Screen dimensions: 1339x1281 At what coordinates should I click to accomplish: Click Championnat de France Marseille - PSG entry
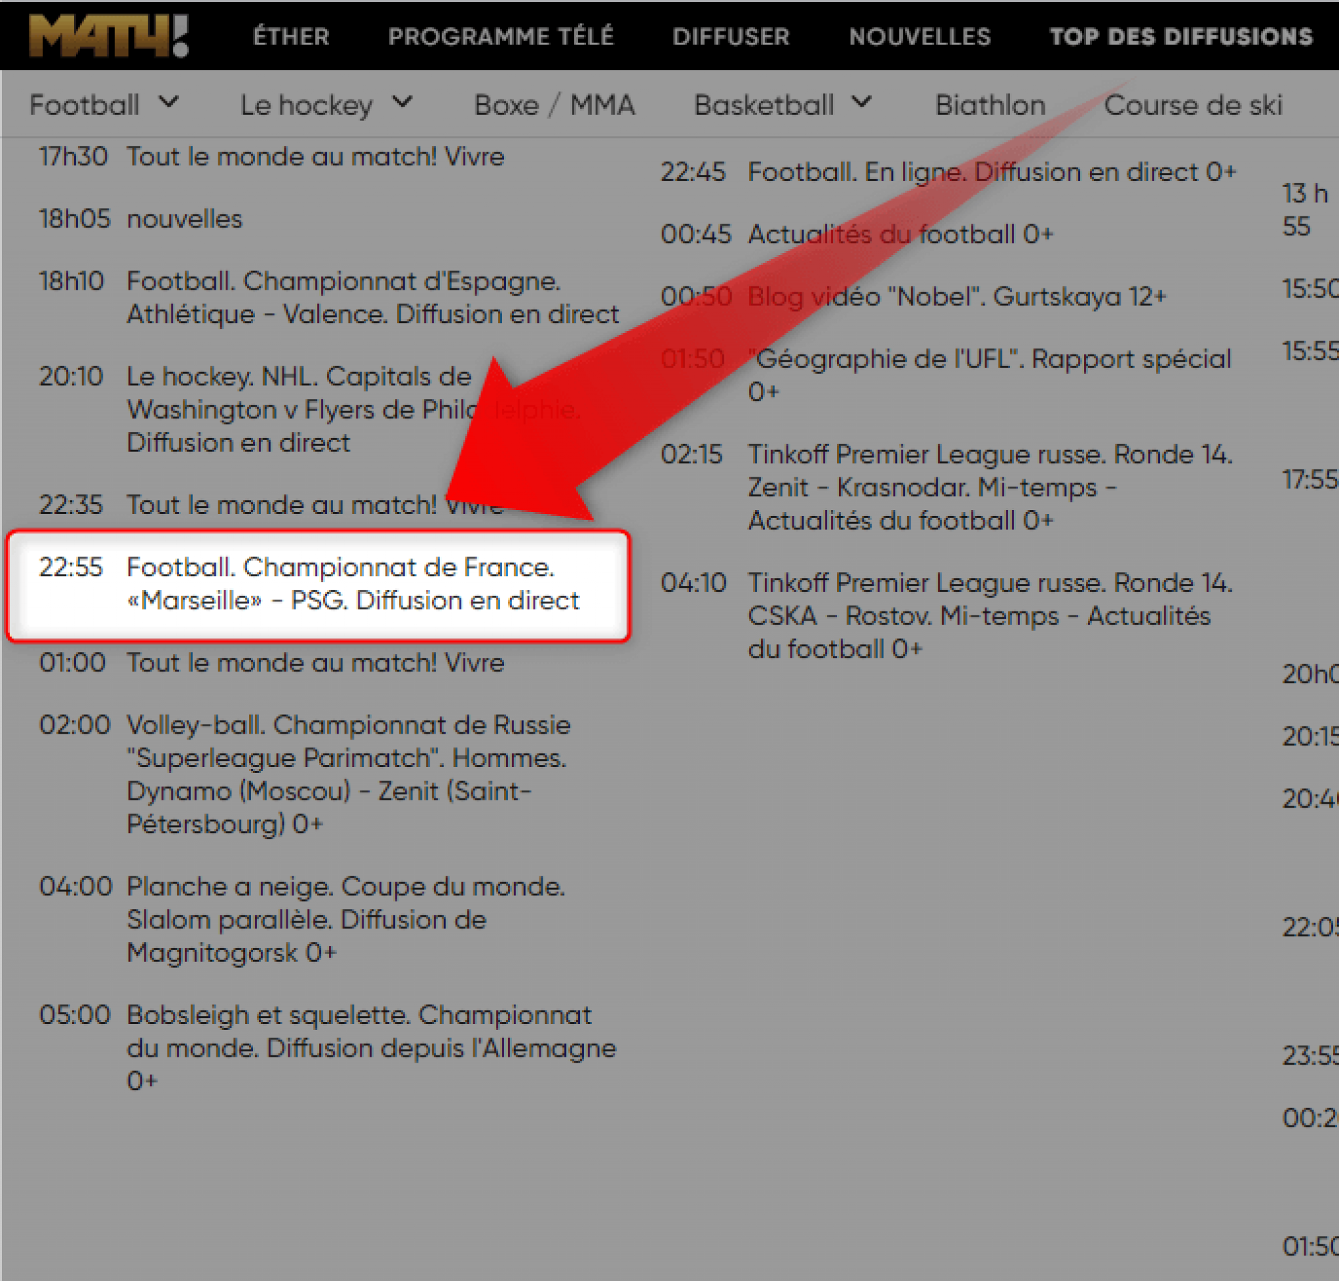[318, 585]
